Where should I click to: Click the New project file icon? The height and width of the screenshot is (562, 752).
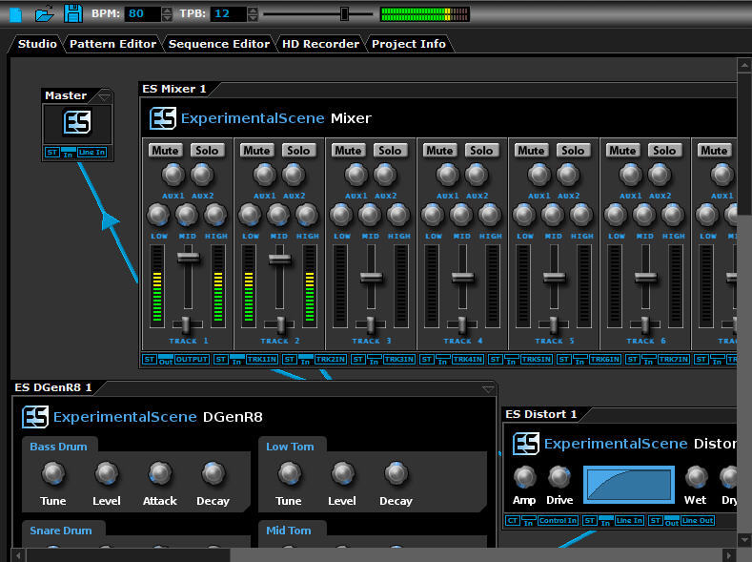coord(15,14)
